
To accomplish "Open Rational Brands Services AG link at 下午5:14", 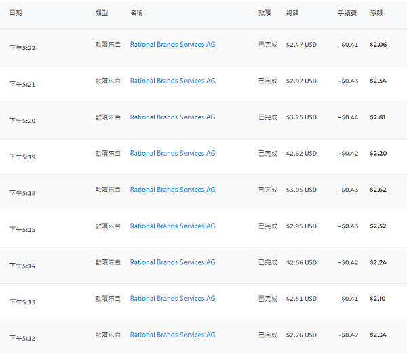I will point(172,262).
